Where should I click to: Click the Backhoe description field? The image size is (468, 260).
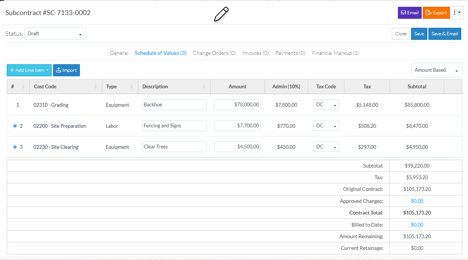click(x=174, y=104)
